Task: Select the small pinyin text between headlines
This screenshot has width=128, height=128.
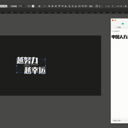Action: click(x=31, y=65)
